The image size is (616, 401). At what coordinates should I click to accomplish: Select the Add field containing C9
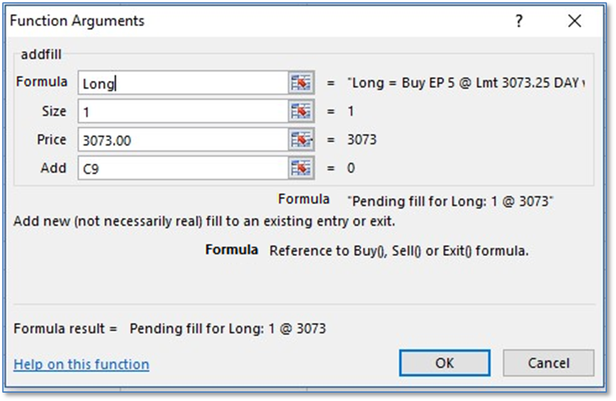pyautogui.click(x=182, y=168)
